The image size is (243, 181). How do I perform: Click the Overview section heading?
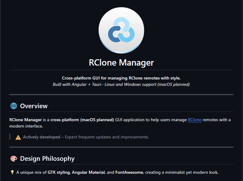click(x=34, y=106)
